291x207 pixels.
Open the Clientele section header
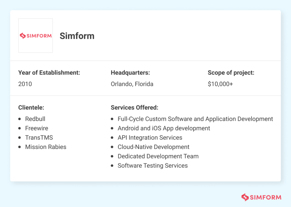tap(31, 107)
